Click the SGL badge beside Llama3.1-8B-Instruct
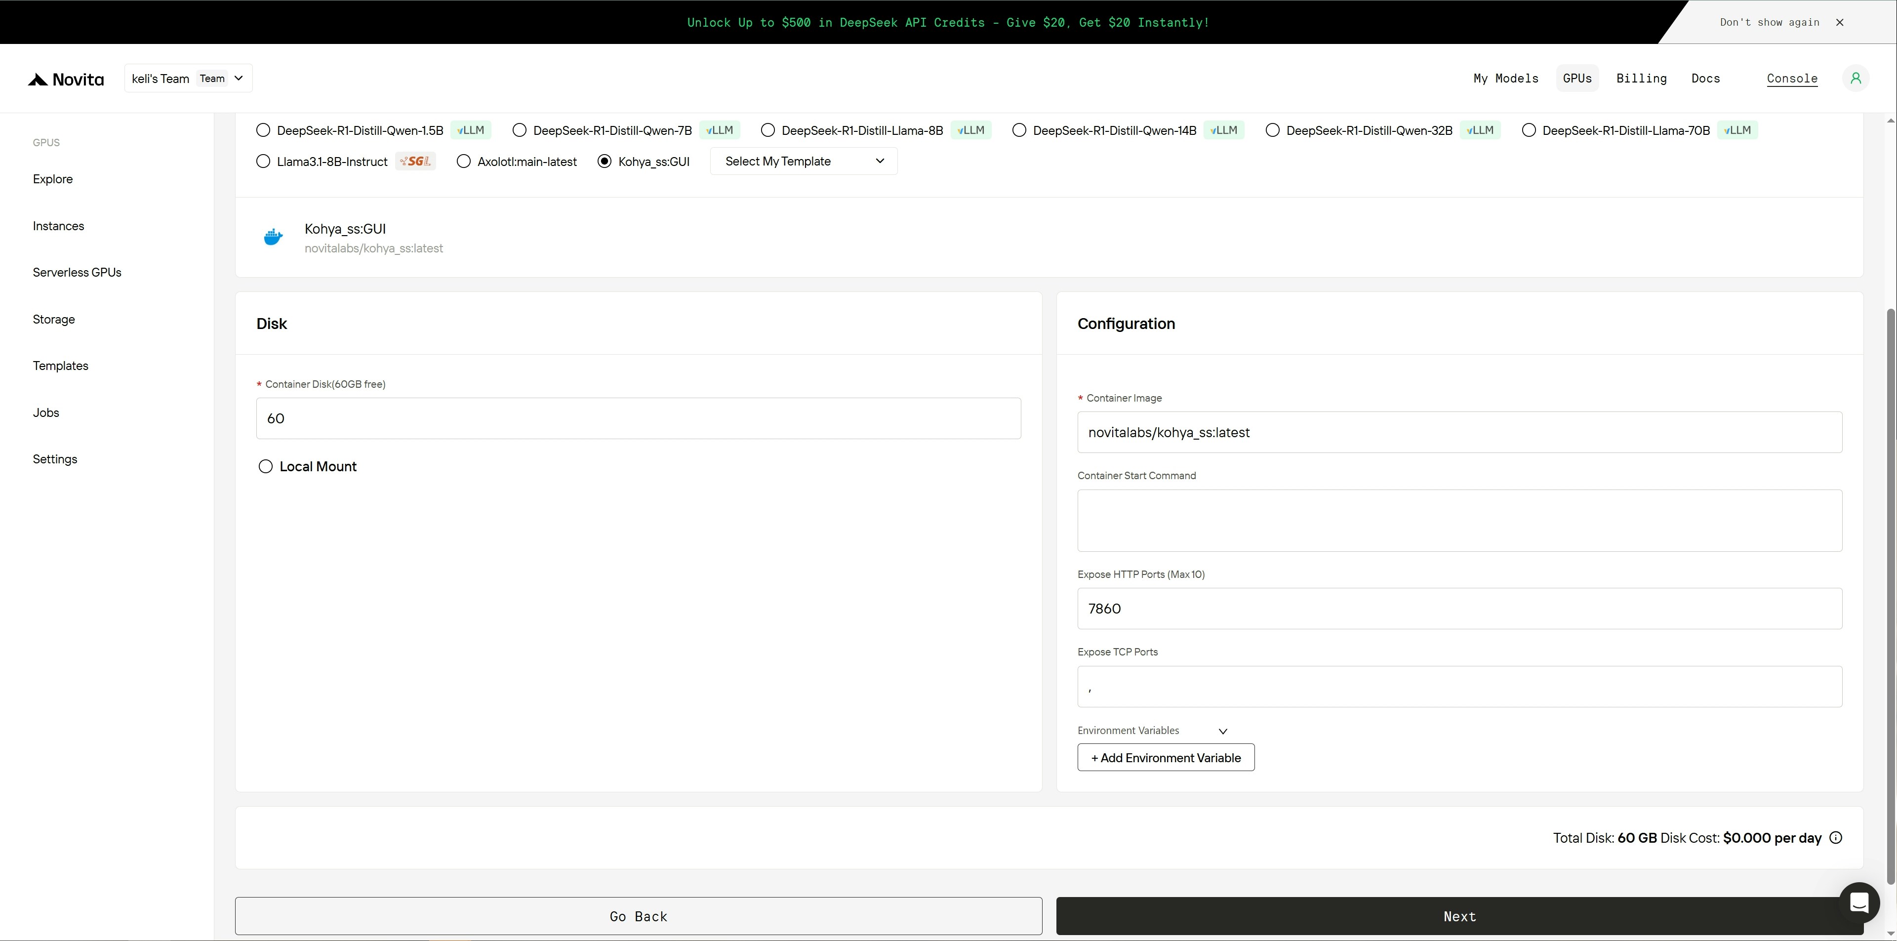The width and height of the screenshot is (1897, 941). pyautogui.click(x=415, y=161)
